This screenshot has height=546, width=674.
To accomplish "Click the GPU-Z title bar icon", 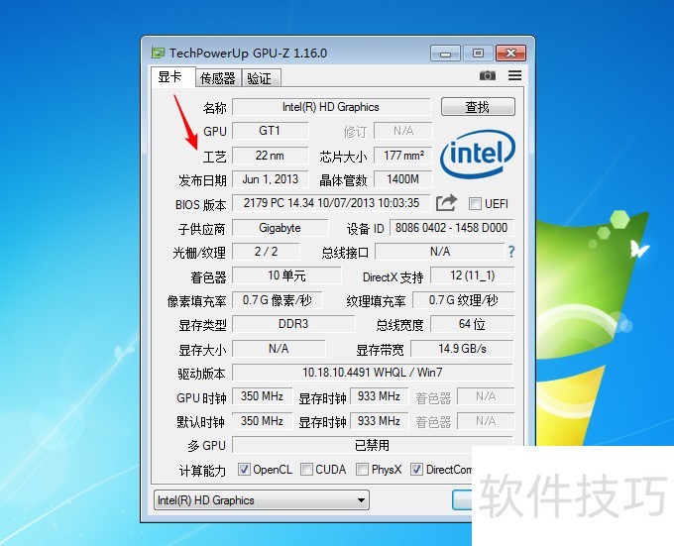I will tap(158, 53).
